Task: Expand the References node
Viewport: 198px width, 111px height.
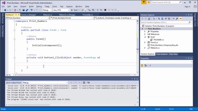Action: click(145, 34)
